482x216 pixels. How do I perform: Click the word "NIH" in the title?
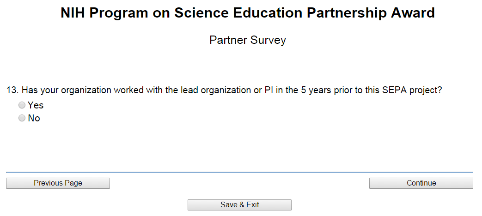pos(73,13)
